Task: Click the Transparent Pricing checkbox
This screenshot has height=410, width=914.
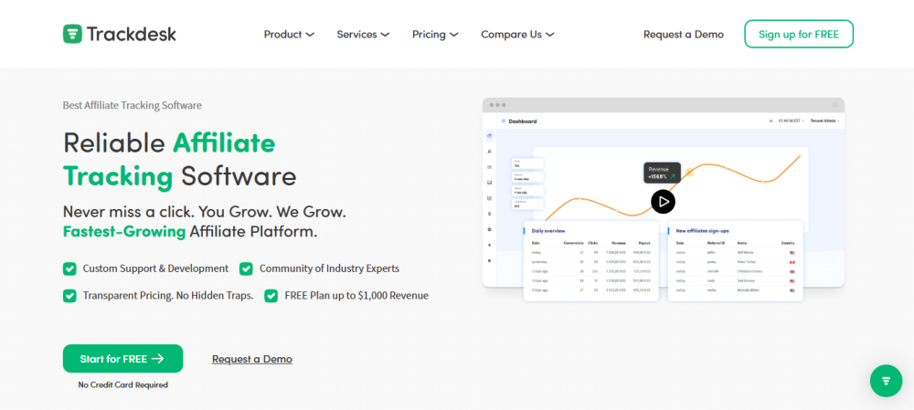Action: [69, 296]
